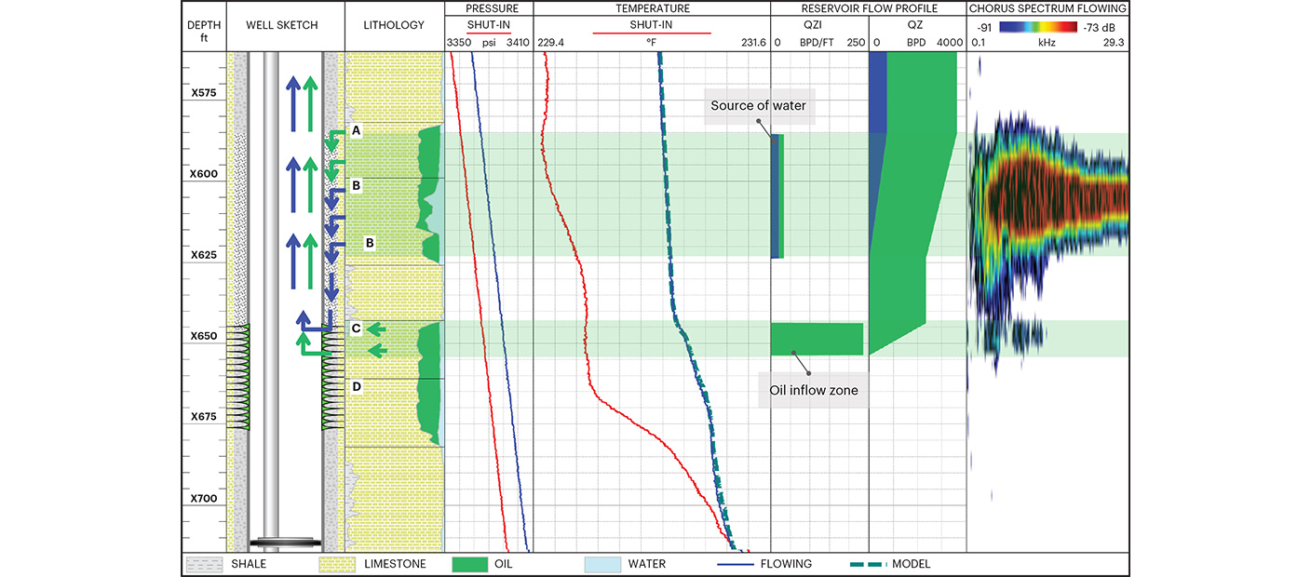Click the SHALE legend pattern swatch

204,564
